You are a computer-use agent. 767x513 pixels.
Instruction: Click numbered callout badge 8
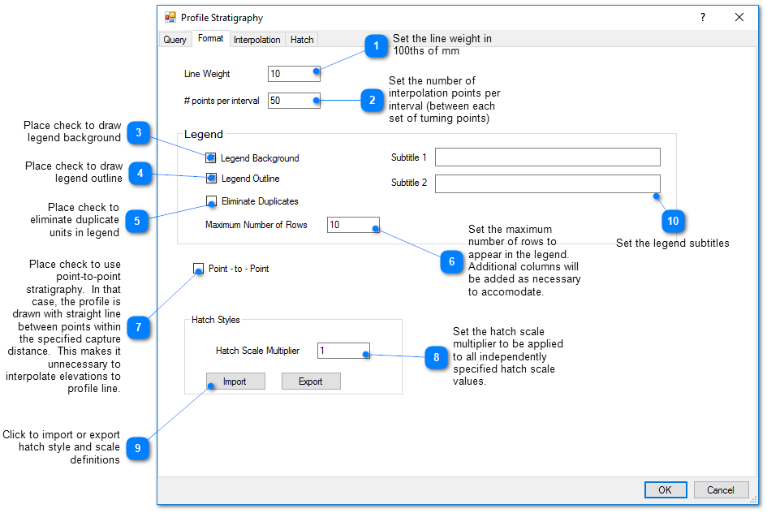tap(437, 357)
